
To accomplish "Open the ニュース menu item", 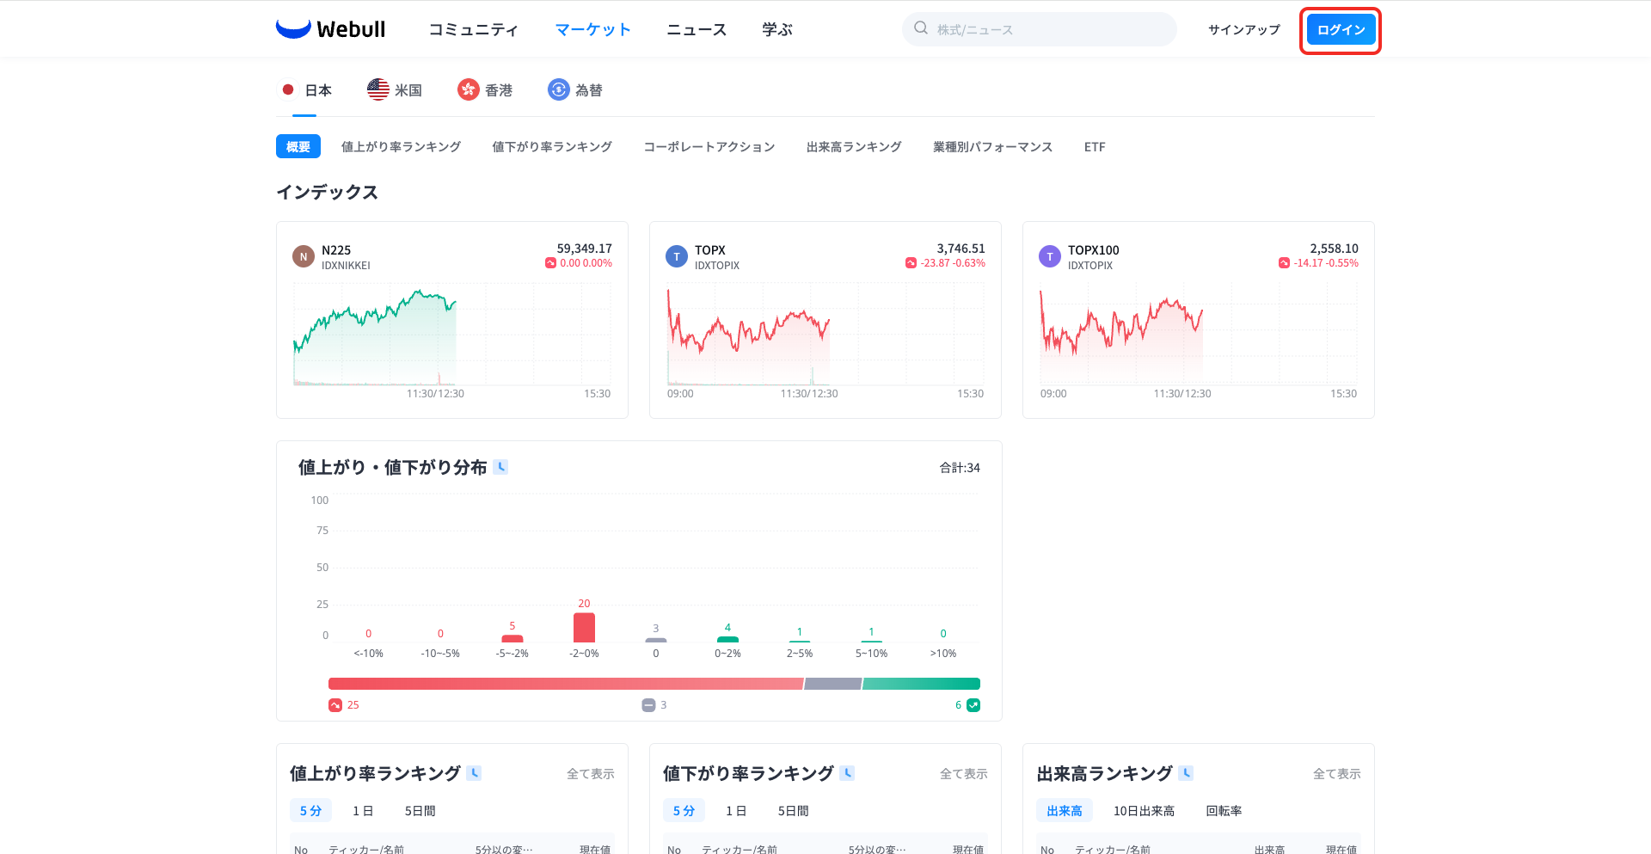I will click(x=697, y=29).
